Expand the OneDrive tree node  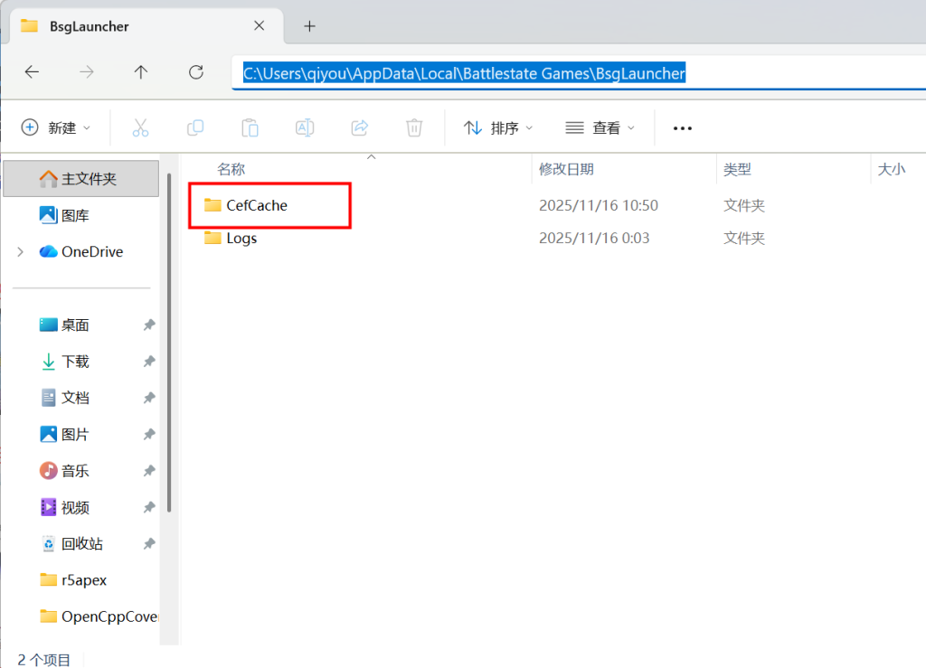[21, 252]
